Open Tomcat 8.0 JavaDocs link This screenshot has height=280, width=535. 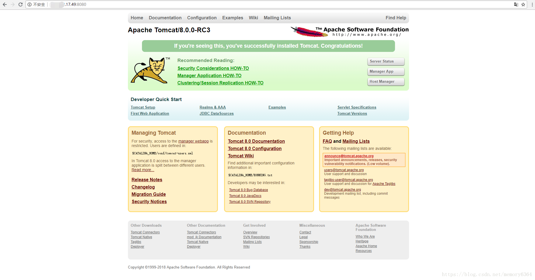click(x=245, y=196)
